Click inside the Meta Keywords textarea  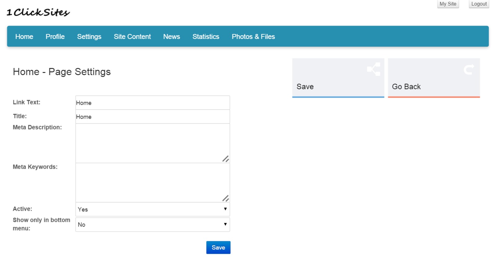tap(153, 183)
